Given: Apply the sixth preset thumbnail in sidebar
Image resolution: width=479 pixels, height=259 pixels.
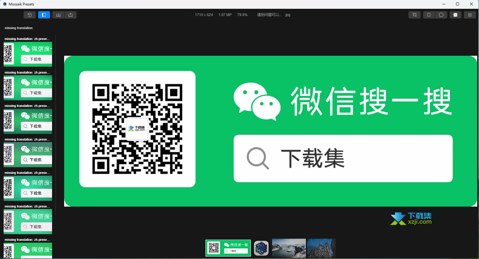Looking at the screenshot, I should tap(28, 222).
